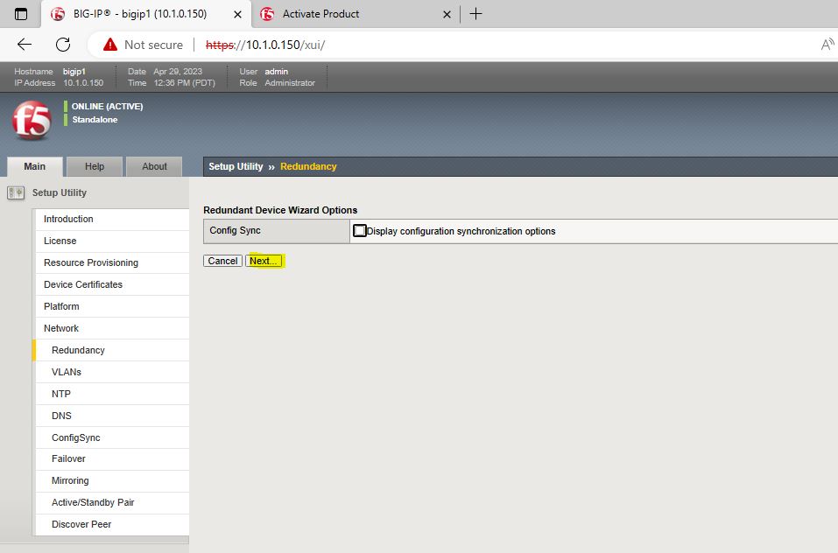Click the Cancel button
Viewport: 838px width, 553px height.
click(222, 261)
